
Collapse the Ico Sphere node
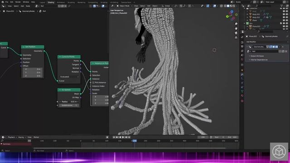click(x=60, y=90)
